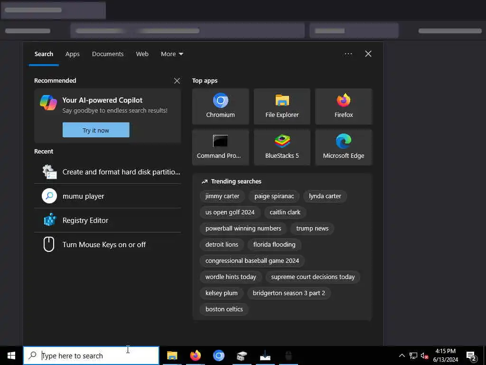Open the notification center icon
Viewport: 486px width, 365px height.
[471, 356]
